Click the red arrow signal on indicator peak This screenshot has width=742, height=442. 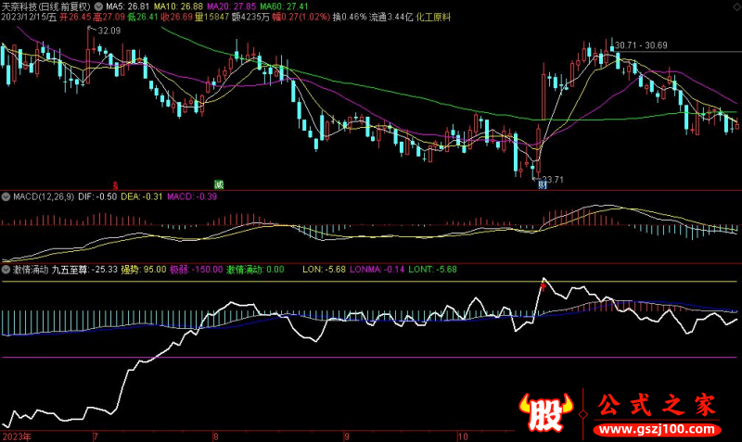coord(544,286)
